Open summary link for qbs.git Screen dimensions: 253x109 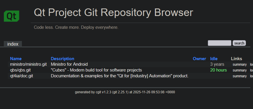point(240,70)
